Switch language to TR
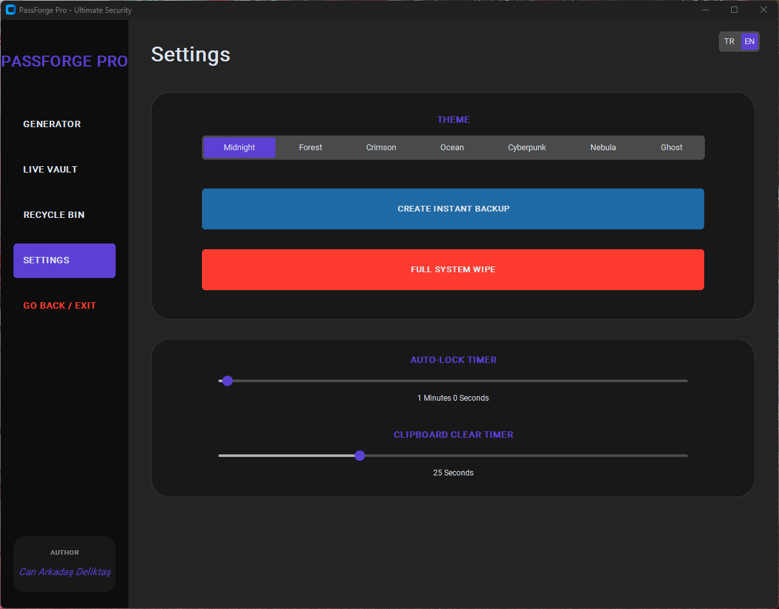The width and height of the screenshot is (779, 609). point(729,42)
